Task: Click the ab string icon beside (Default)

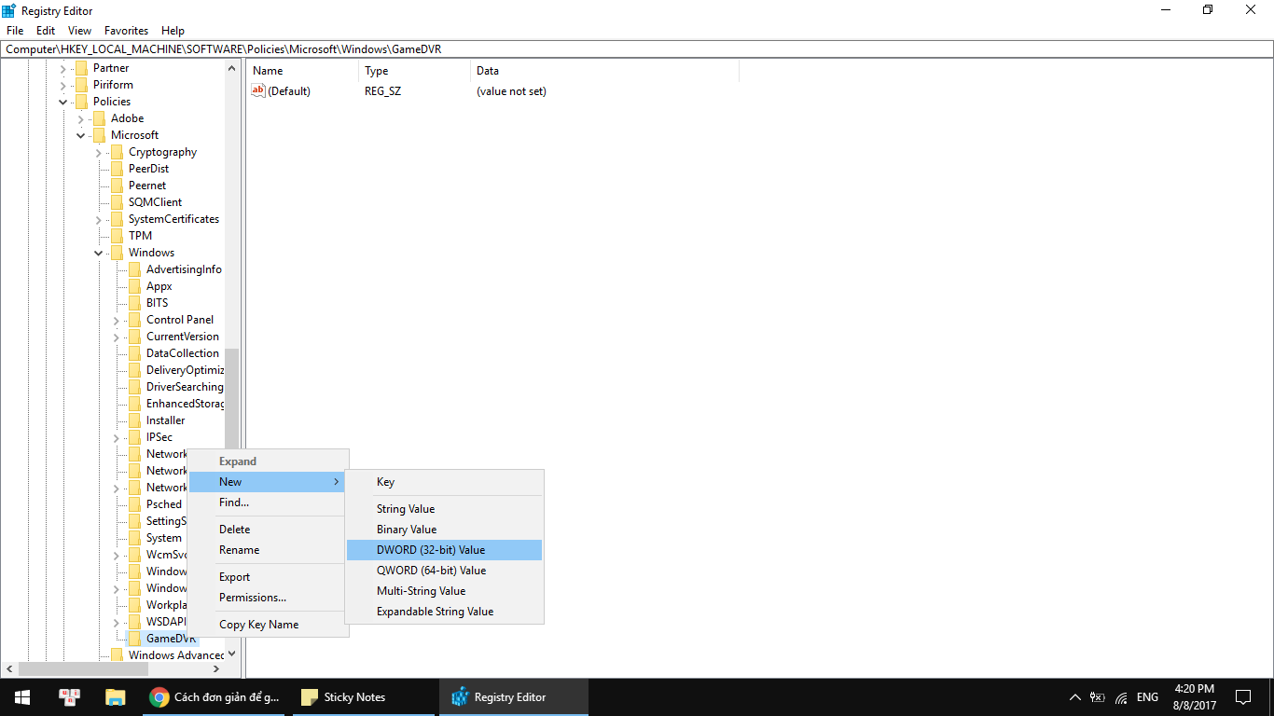Action: coord(258,90)
